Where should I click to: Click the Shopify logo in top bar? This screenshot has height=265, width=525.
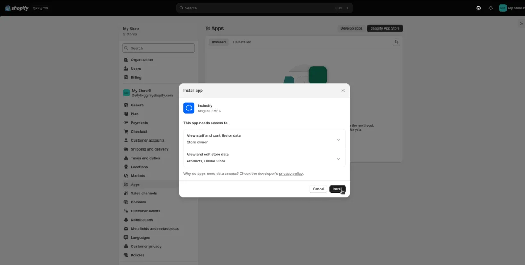click(17, 8)
